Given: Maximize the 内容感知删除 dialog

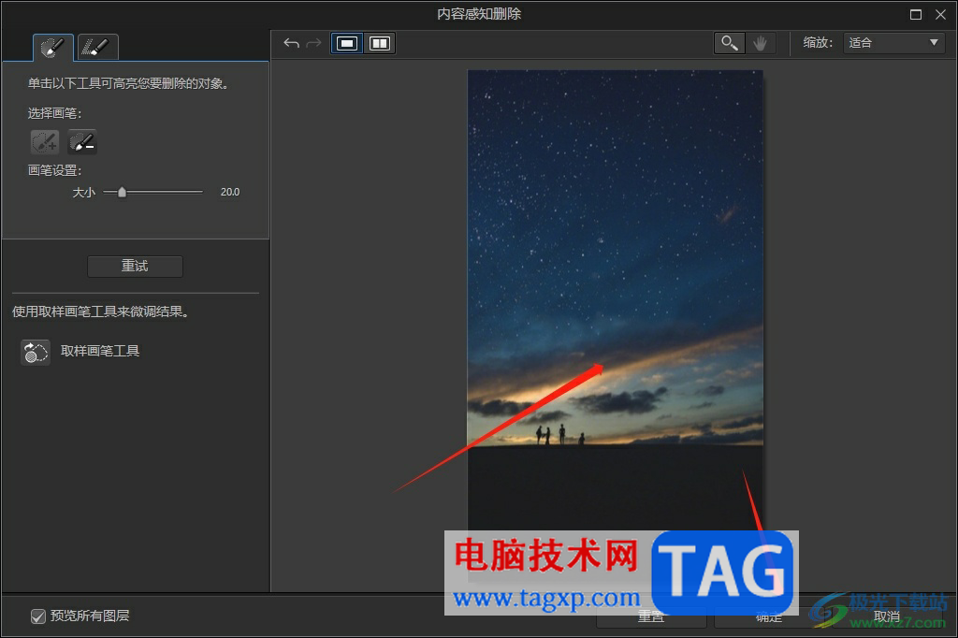Looking at the screenshot, I should [x=915, y=14].
